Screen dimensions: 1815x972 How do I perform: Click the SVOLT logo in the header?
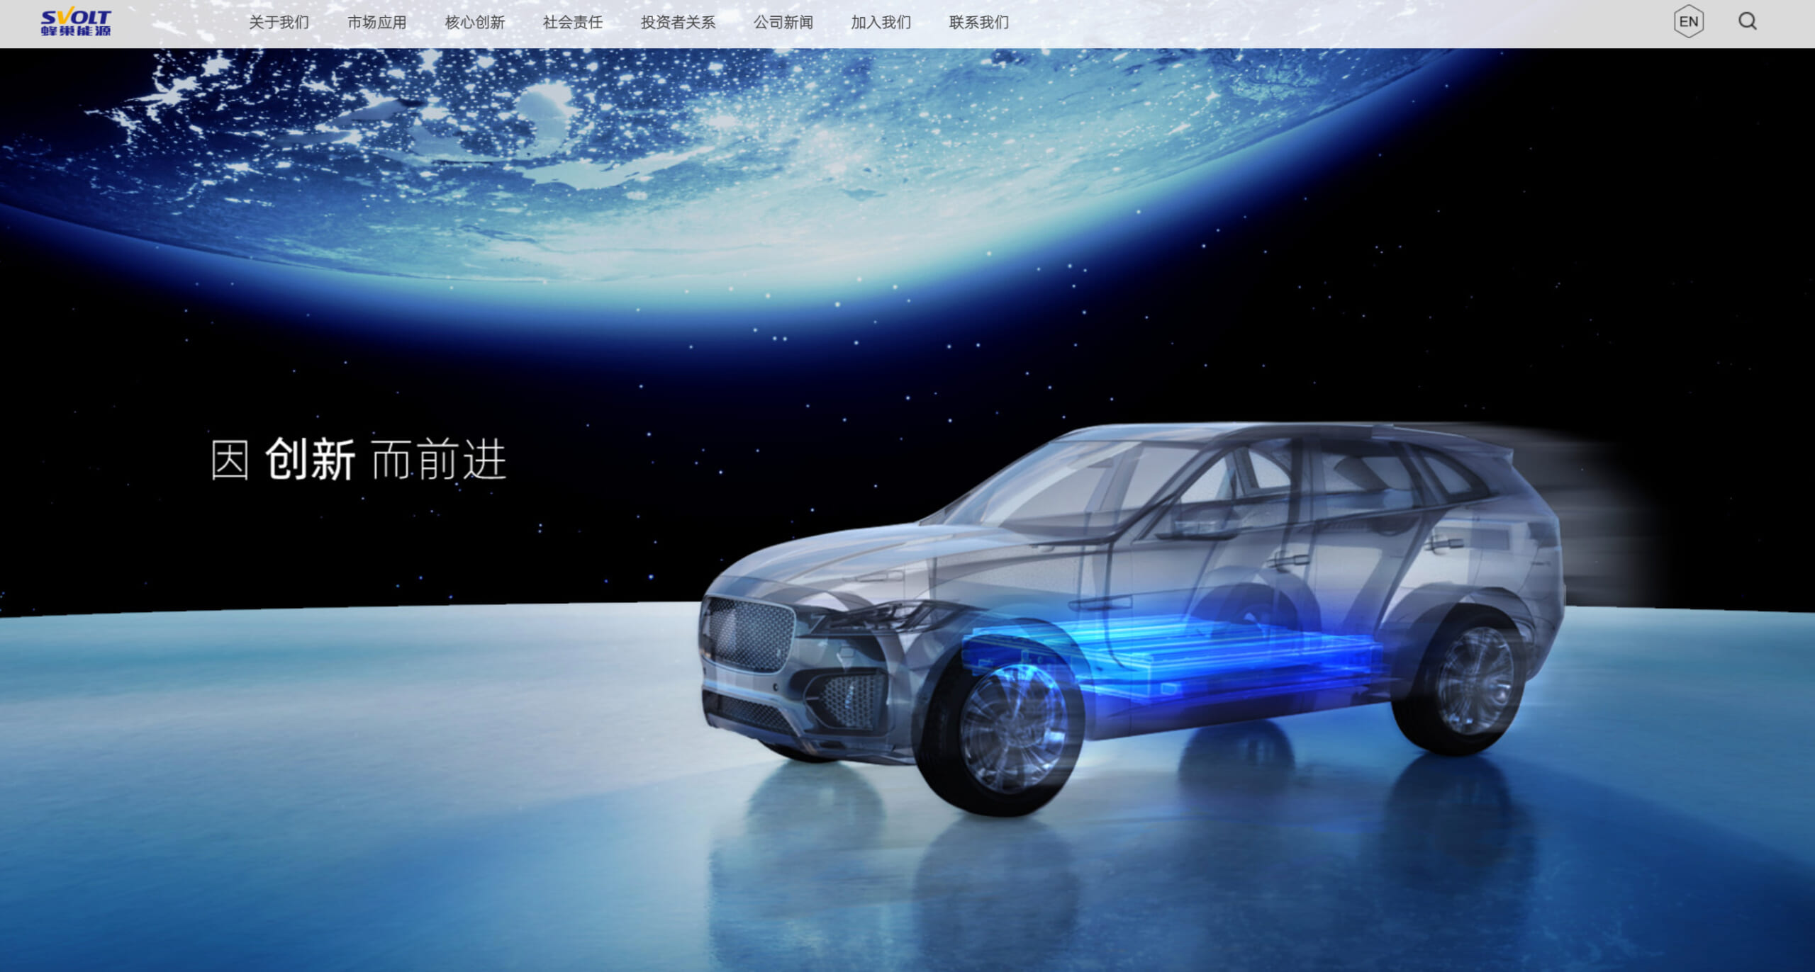(x=76, y=22)
